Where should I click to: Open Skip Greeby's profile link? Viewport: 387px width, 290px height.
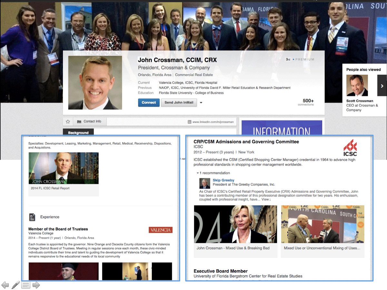223,180
